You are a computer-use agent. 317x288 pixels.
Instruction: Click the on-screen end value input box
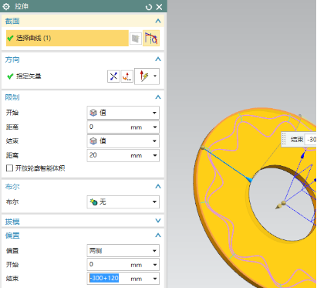pos(310,140)
